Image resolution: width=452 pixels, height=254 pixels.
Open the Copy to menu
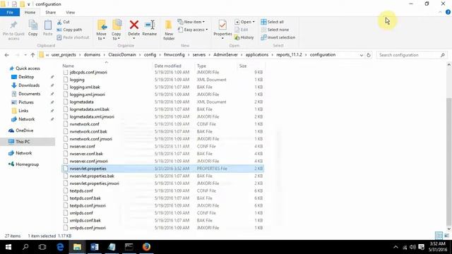(117, 30)
